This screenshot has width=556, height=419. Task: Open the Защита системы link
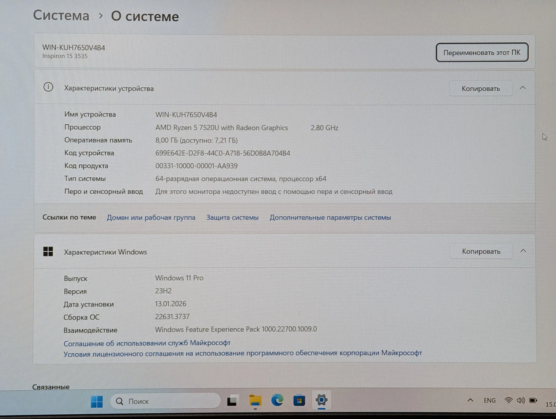tap(232, 217)
